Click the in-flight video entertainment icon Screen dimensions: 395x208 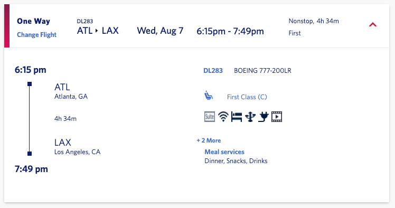coord(277,117)
